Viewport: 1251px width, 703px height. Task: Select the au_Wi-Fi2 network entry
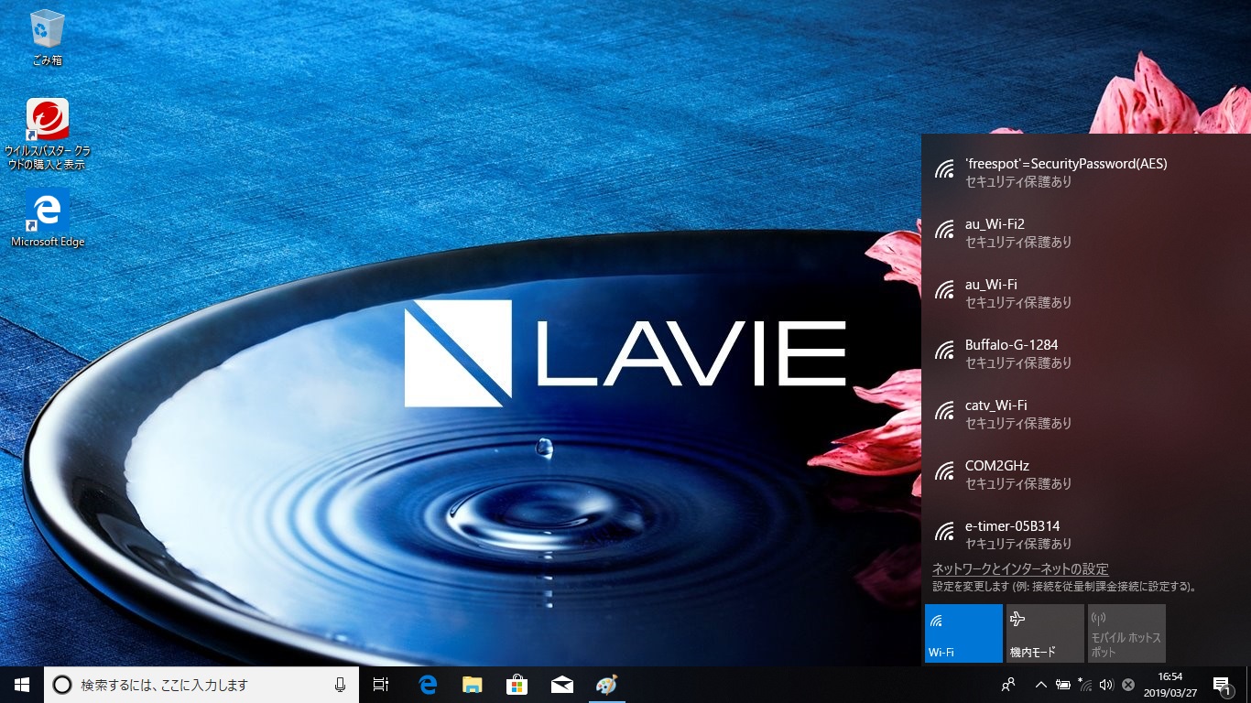1086,233
